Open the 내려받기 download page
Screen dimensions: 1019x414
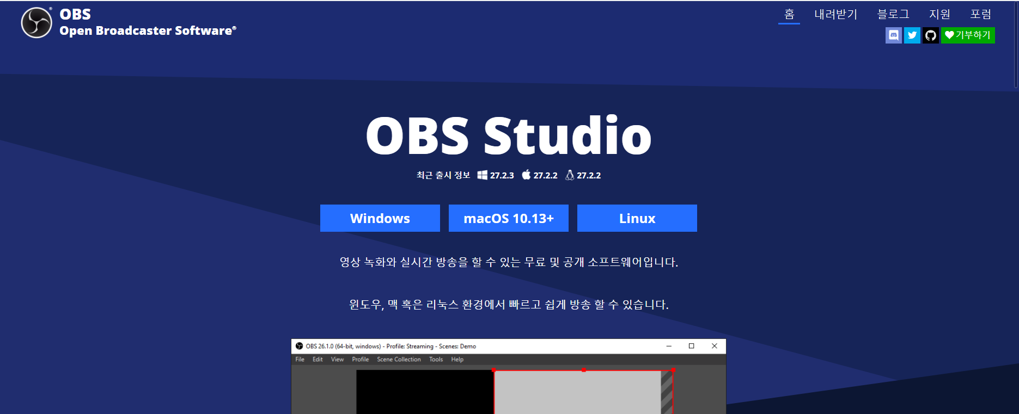835,14
